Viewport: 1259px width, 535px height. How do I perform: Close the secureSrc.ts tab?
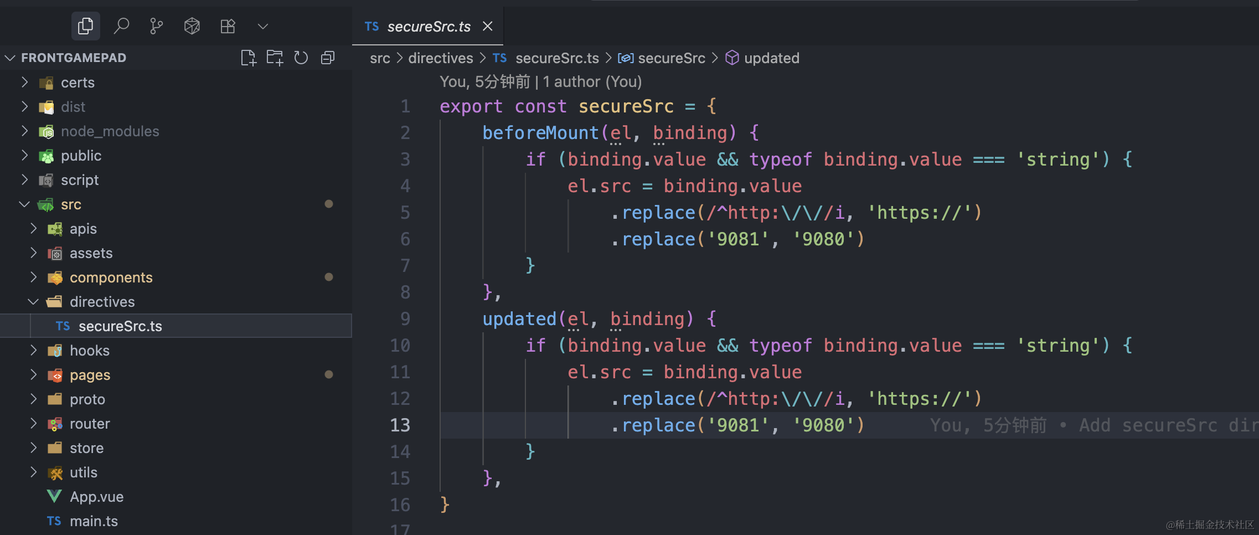488,26
